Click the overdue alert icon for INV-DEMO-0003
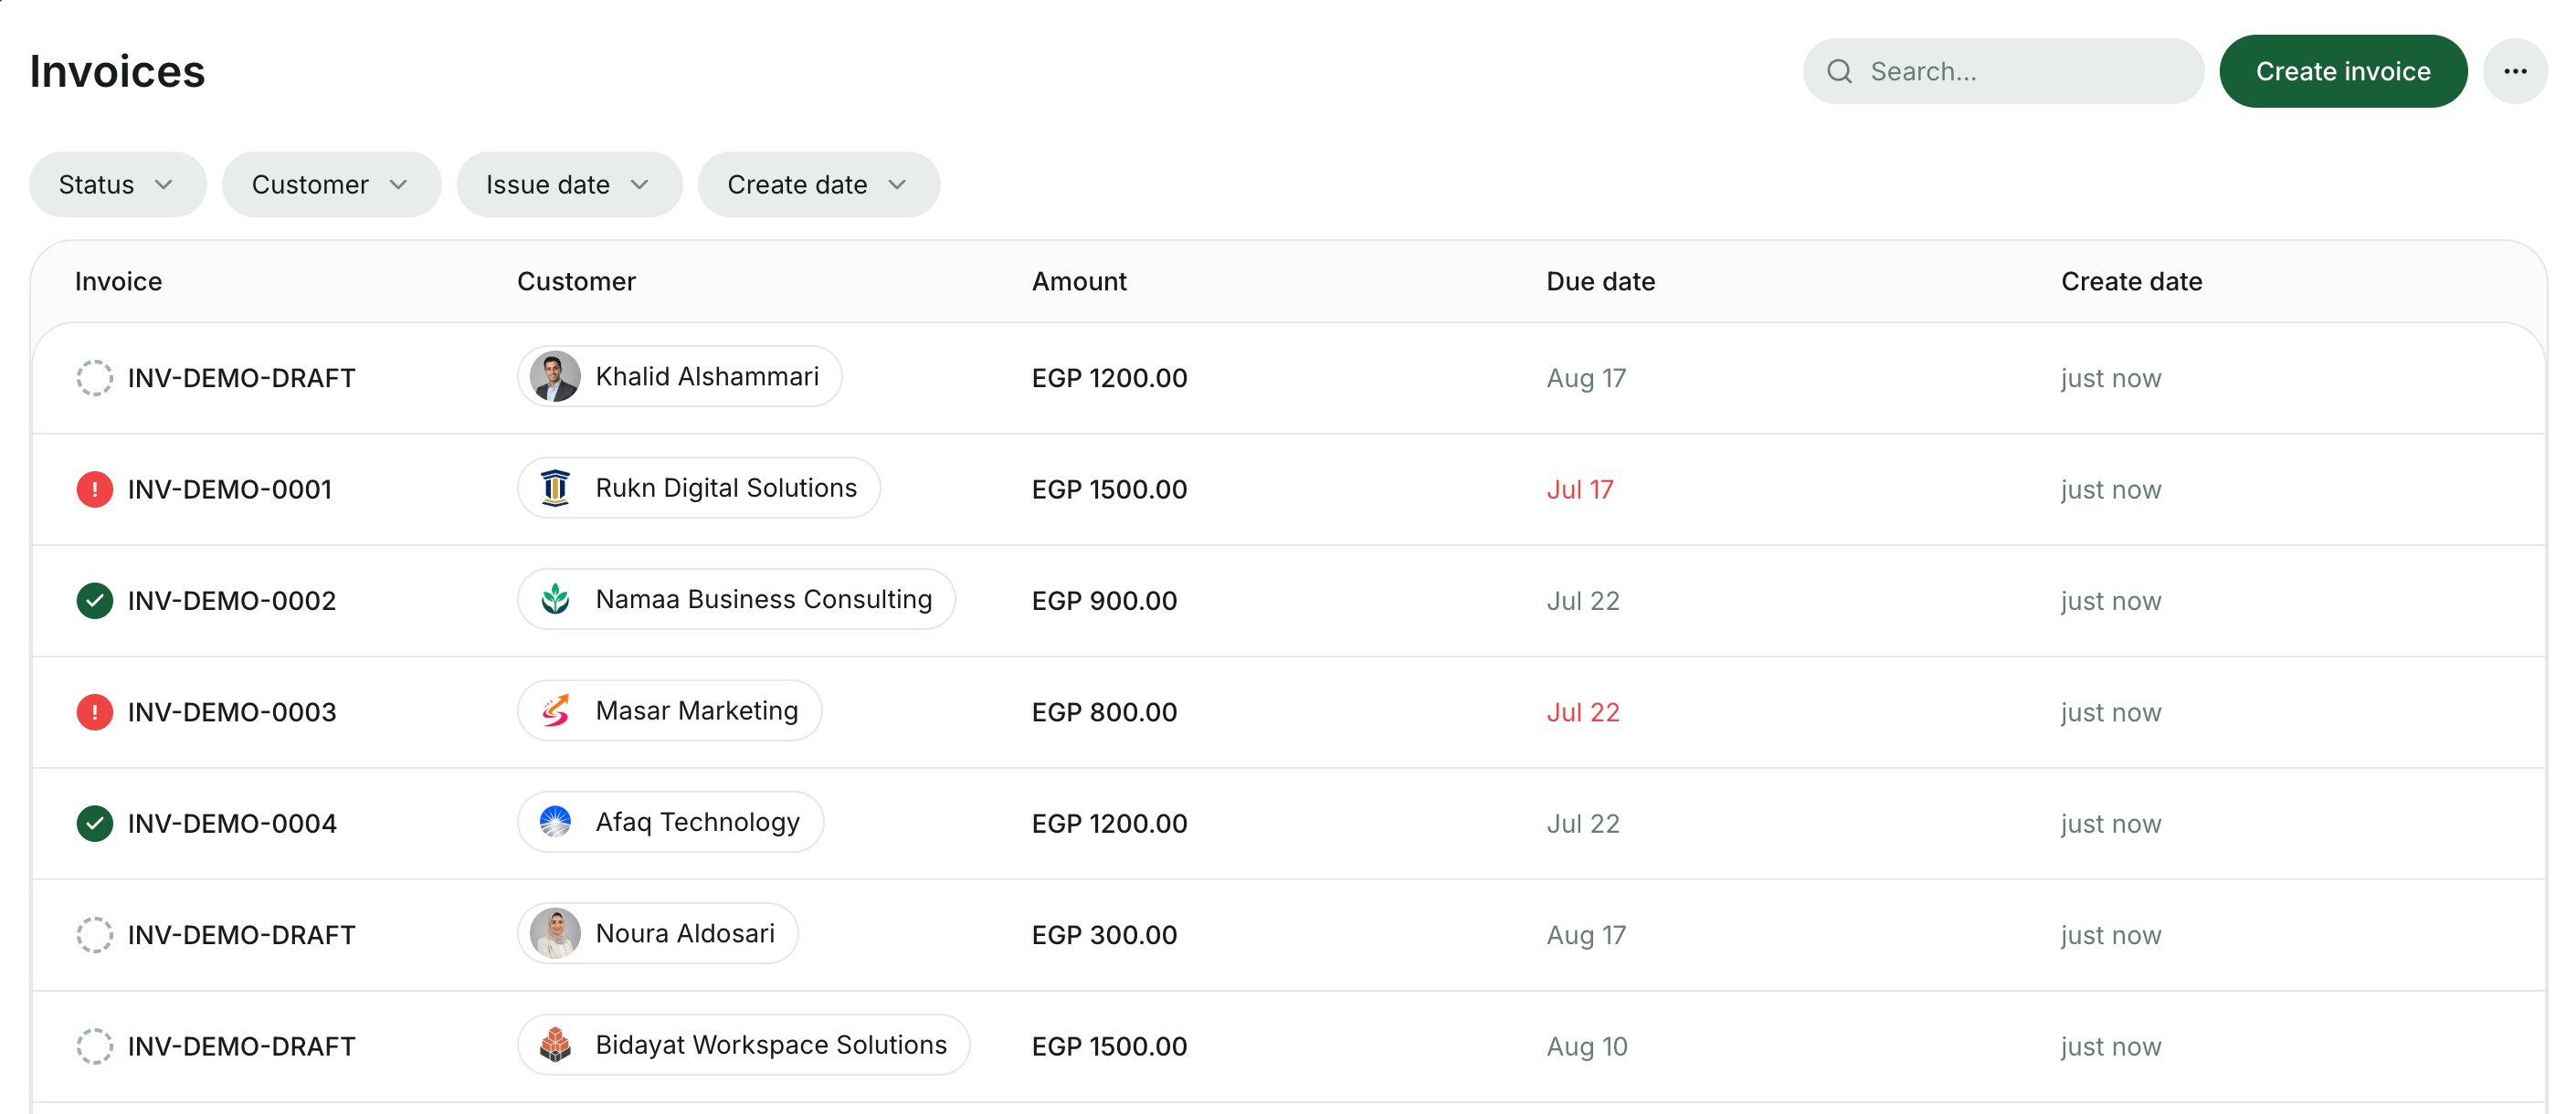The image size is (2576, 1114). [94, 712]
